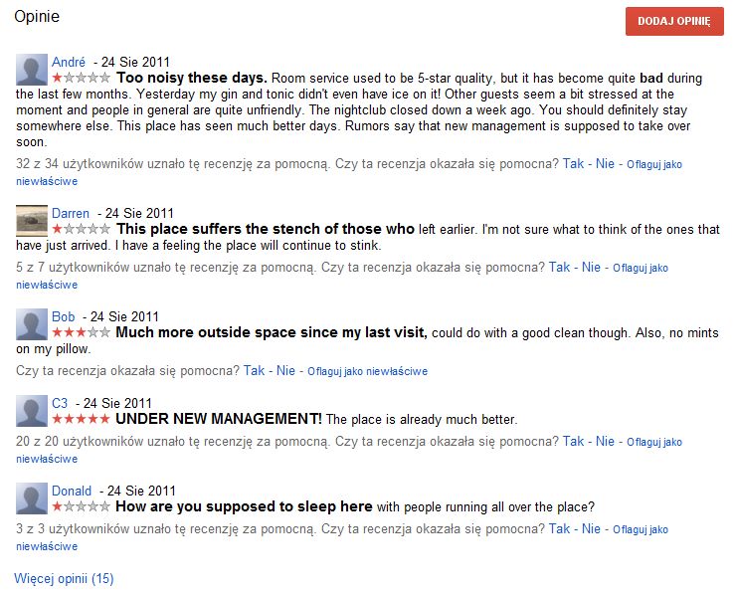Click the DODAJ OPINIĘ button
The image size is (736, 595).
click(674, 21)
